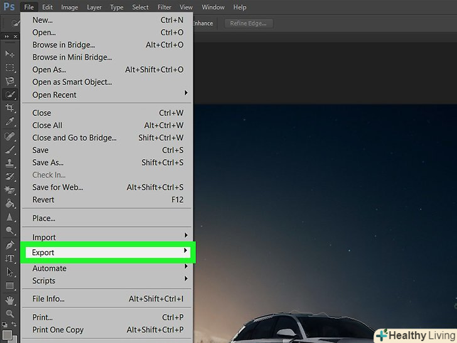The height and width of the screenshot is (343, 457).
Task: Select the Quick Selection tool in toolbox
Action: point(9,94)
